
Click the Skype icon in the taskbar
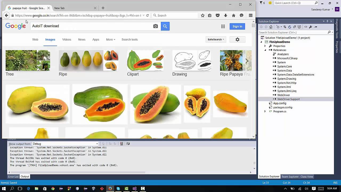coord(118,189)
